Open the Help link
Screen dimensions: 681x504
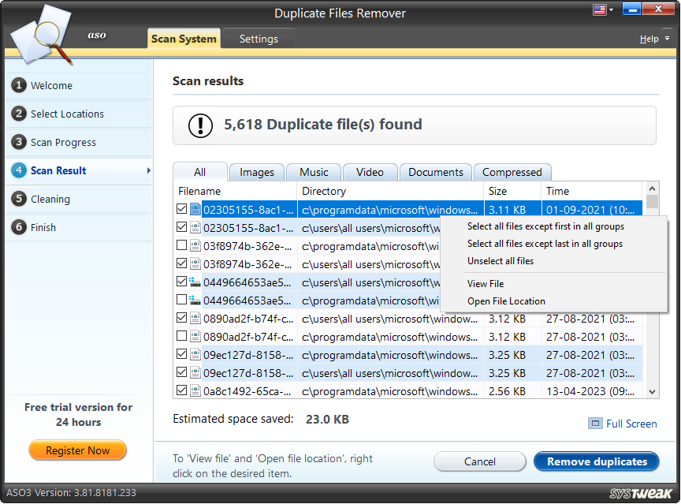coord(648,38)
